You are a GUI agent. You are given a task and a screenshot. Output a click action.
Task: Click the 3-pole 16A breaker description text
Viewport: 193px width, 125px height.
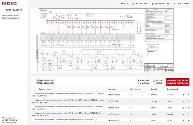68,95
